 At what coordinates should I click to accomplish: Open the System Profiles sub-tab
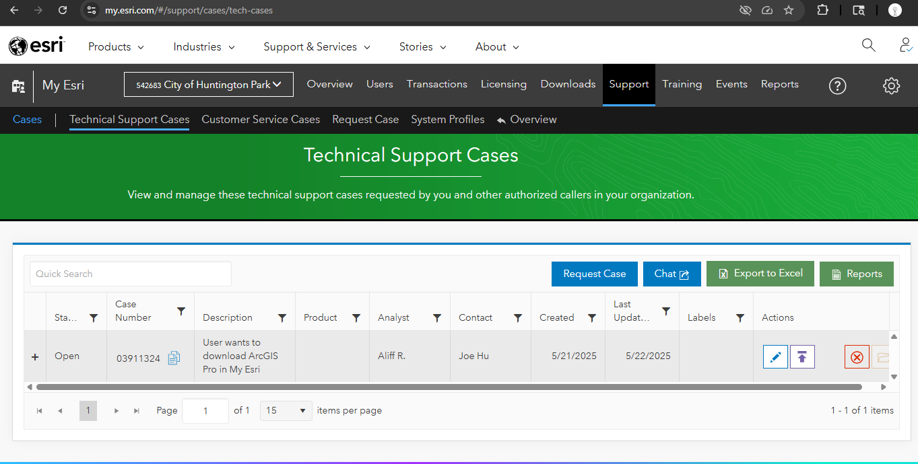coord(448,120)
